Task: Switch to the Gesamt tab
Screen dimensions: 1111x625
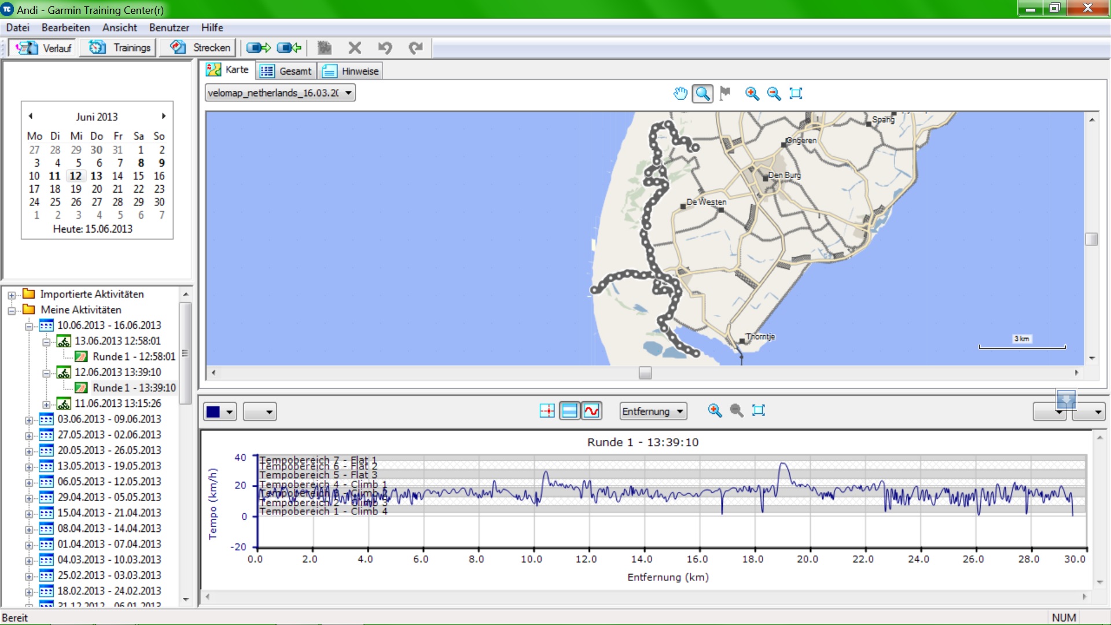Action: click(287, 71)
